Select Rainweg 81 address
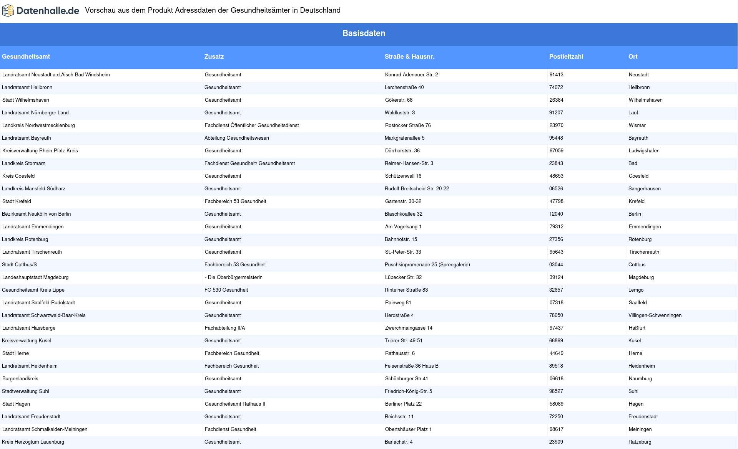Screen dimensions: 738x449 click(x=398, y=303)
